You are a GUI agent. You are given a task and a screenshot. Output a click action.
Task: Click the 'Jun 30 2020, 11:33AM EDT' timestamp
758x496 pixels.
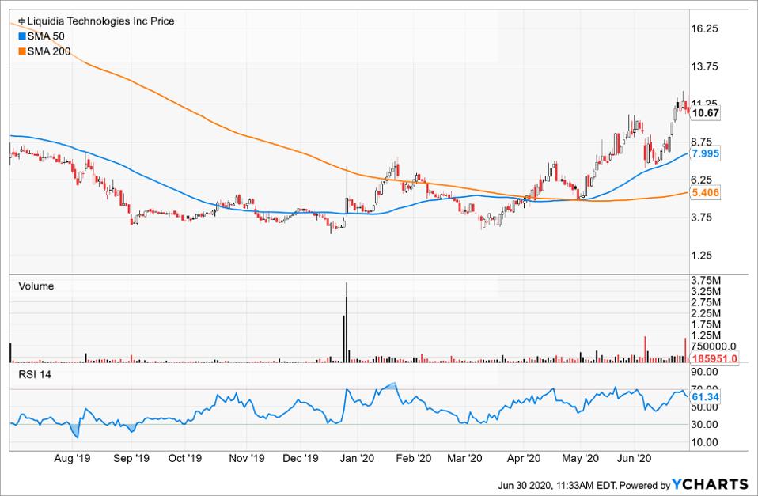coord(557,486)
